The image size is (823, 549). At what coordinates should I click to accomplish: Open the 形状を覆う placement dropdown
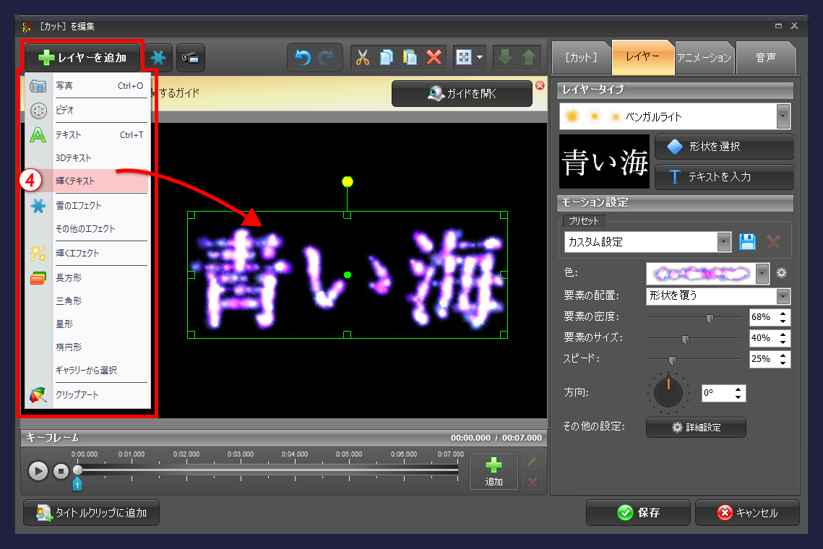tap(783, 296)
